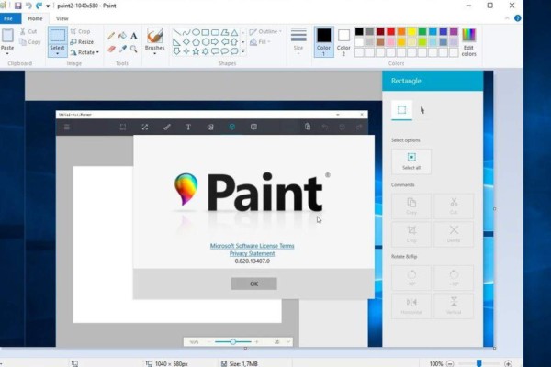Choose the Right triangle shape

click(x=176, y=42)
